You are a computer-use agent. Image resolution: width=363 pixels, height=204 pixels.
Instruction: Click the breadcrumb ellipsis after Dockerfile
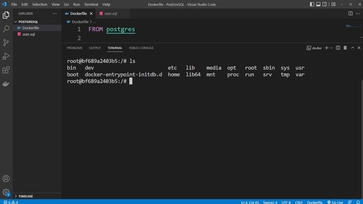(x=95, y=22)
